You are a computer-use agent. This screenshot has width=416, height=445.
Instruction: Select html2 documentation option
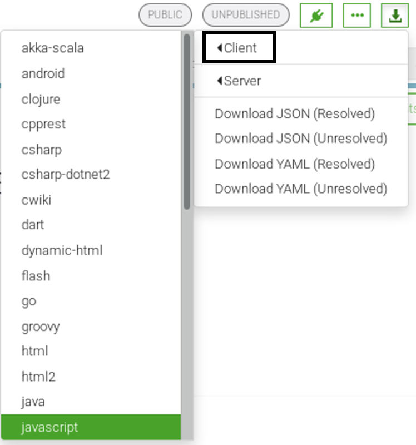pyautogui.click(x=38, y=377)
